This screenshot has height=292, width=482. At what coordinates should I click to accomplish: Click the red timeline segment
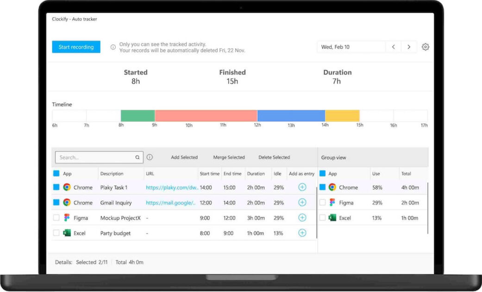click(x=206, y=116)
